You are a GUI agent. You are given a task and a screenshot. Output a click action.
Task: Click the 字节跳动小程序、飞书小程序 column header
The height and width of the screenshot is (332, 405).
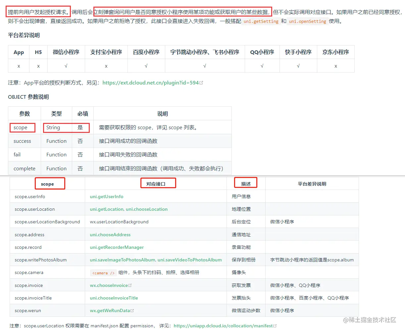coord(205,52)
